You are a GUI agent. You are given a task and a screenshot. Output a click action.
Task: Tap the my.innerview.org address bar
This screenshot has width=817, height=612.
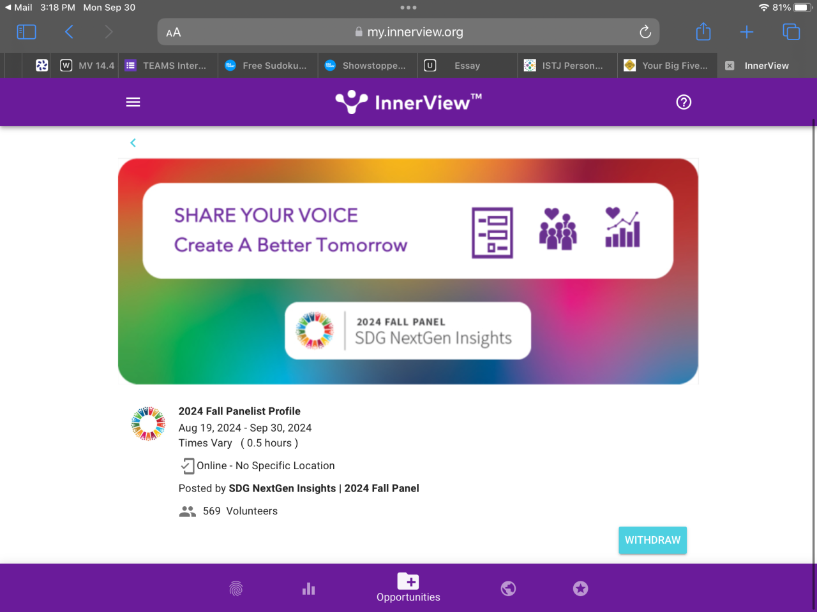click(x=408, y=32)
